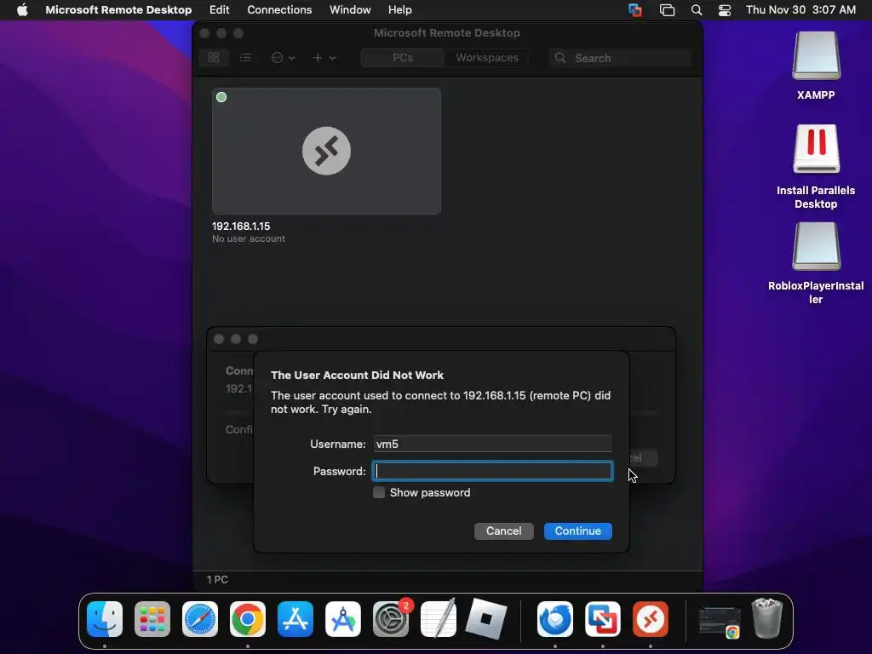Open System Preferences from the Dock
This screenshot has width=872, height=654.
point(391,619)
